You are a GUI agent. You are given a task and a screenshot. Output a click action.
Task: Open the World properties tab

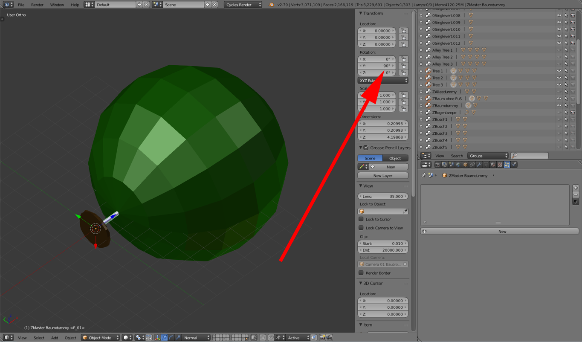tap(458, 165)
